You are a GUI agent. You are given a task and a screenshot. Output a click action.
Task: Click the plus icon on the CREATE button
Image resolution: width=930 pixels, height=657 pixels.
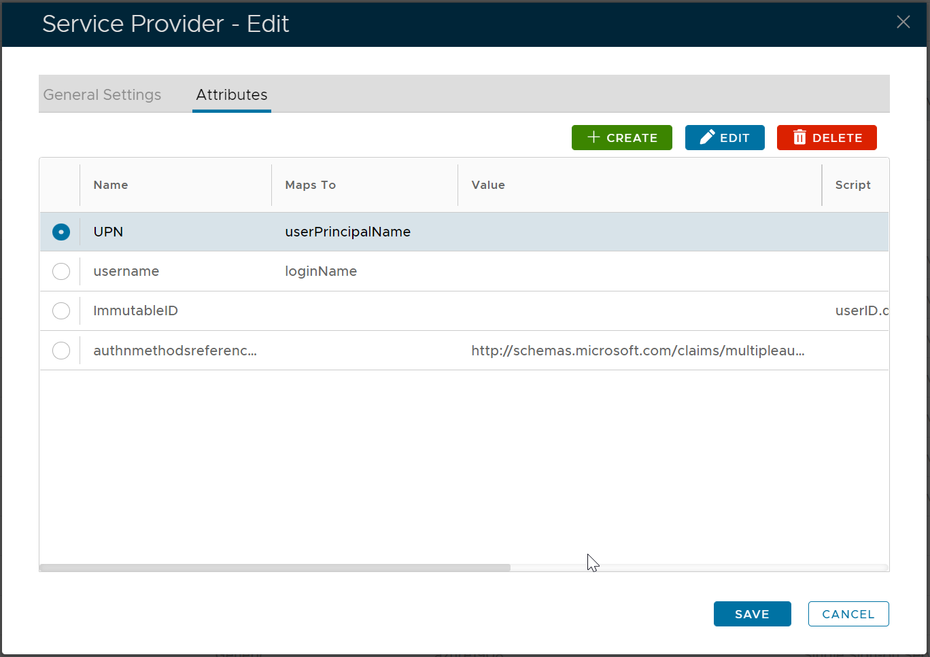click(x=593, y=137)
